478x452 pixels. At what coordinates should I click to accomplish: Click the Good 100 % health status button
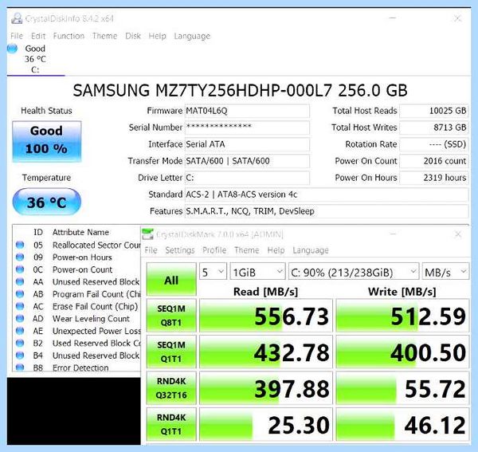coord(47,141)
